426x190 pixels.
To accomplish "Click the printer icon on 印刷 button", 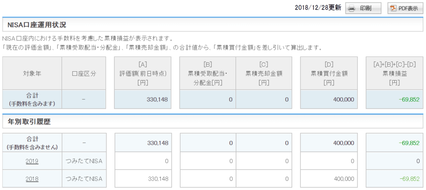I will (352, 8).
